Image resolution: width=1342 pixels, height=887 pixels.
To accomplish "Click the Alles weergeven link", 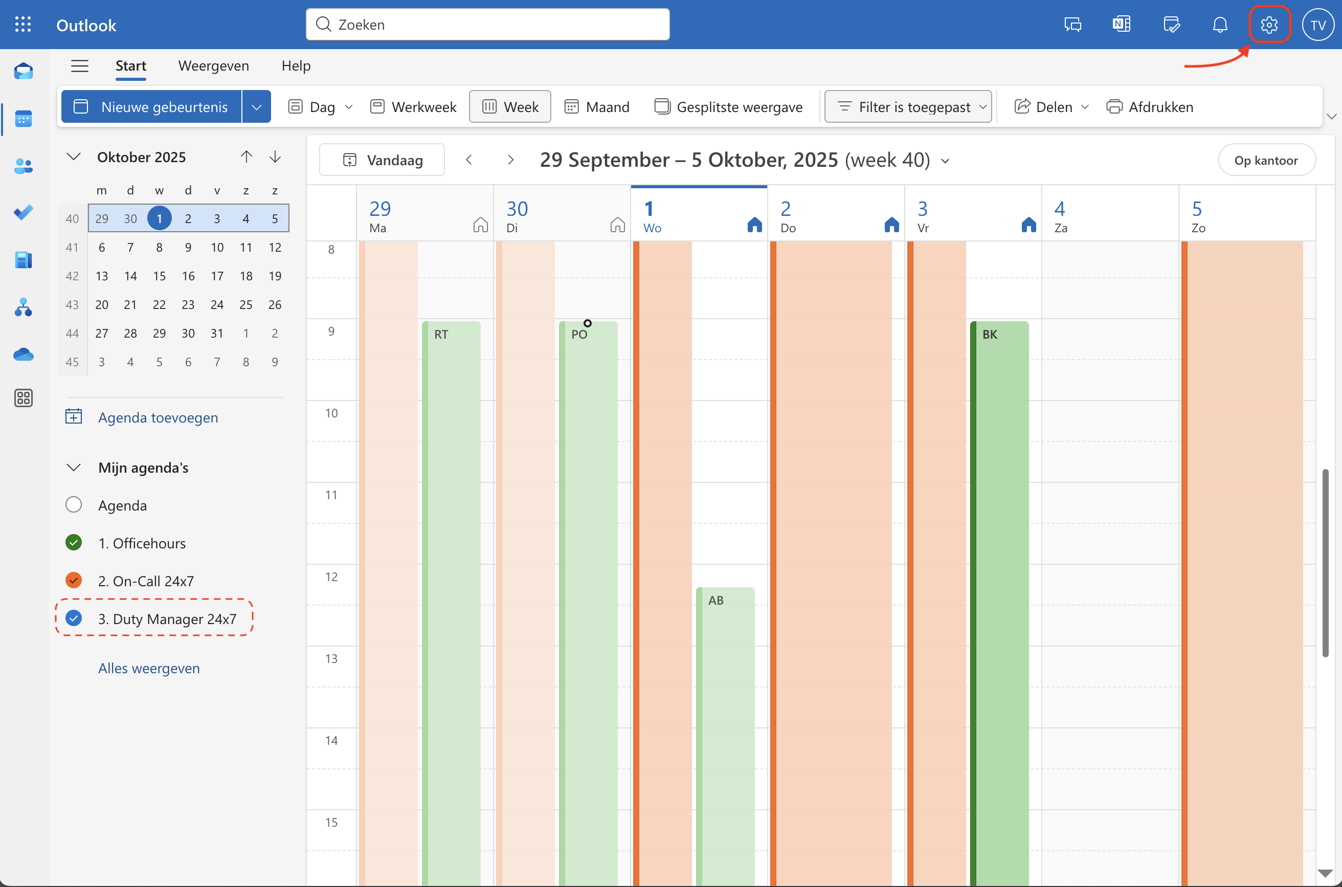I will click(x=149, y=668).
